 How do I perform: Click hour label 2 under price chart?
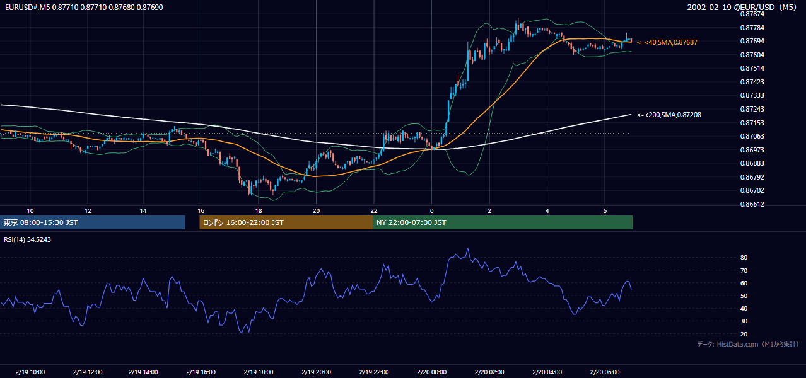[489, 210]
